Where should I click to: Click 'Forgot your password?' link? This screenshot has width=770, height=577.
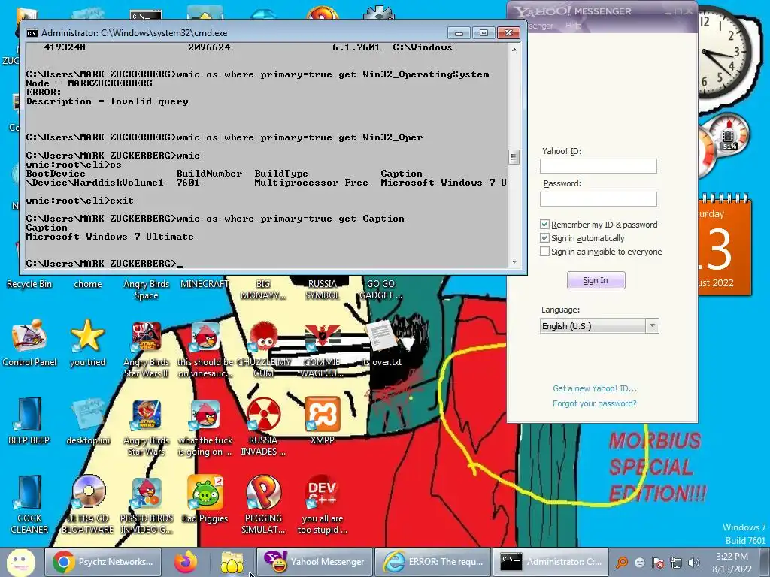[595, 403]
